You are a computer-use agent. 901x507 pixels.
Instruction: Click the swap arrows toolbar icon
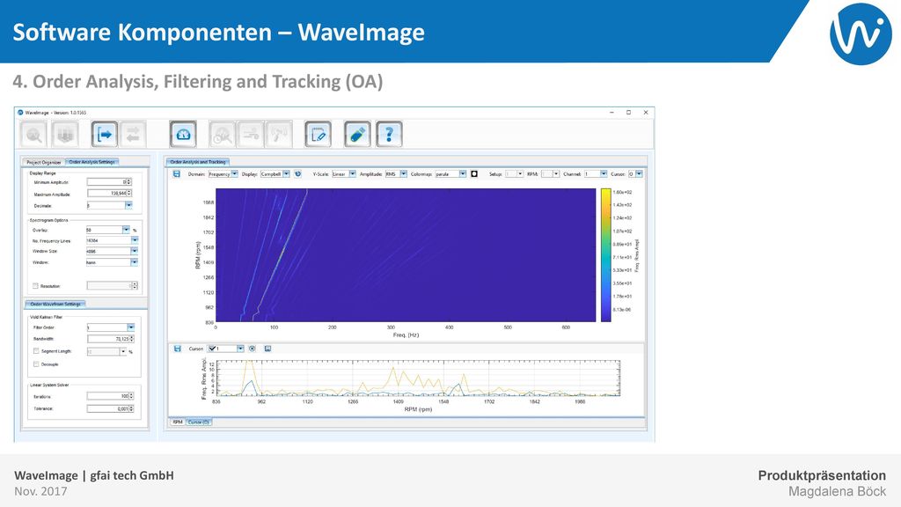coord(133,135)
